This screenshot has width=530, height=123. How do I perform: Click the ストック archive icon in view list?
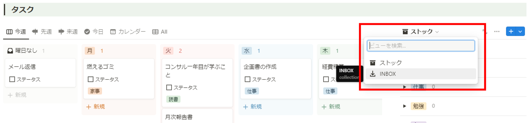373,63
